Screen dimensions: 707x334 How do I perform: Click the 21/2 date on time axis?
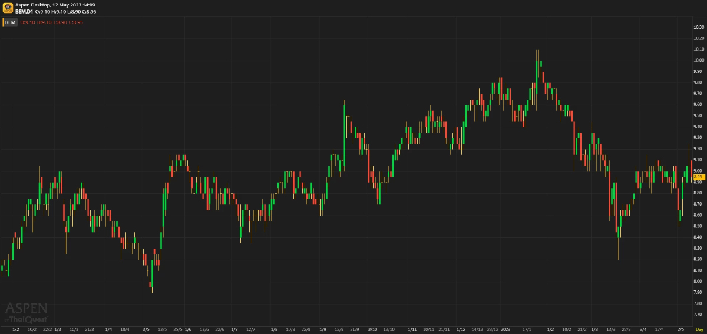(582, 329)
